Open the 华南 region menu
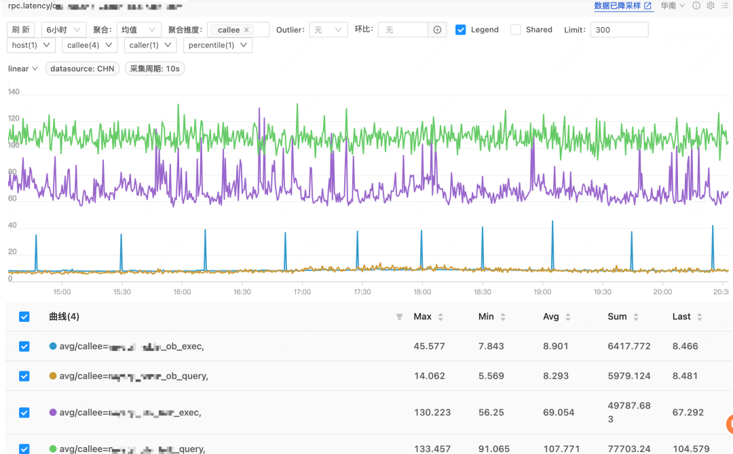This screenshot has height=454, width=733. click(672, 5)
